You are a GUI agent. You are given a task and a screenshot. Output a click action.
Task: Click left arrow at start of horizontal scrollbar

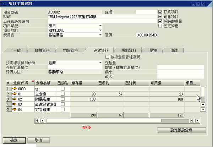[x=37, y=120]
